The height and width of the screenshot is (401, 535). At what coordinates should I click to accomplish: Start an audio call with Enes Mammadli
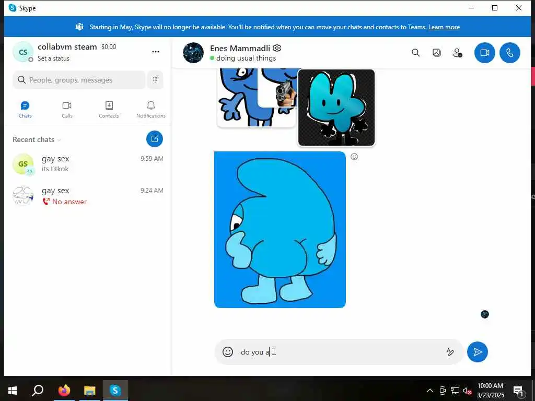(510, 53)
